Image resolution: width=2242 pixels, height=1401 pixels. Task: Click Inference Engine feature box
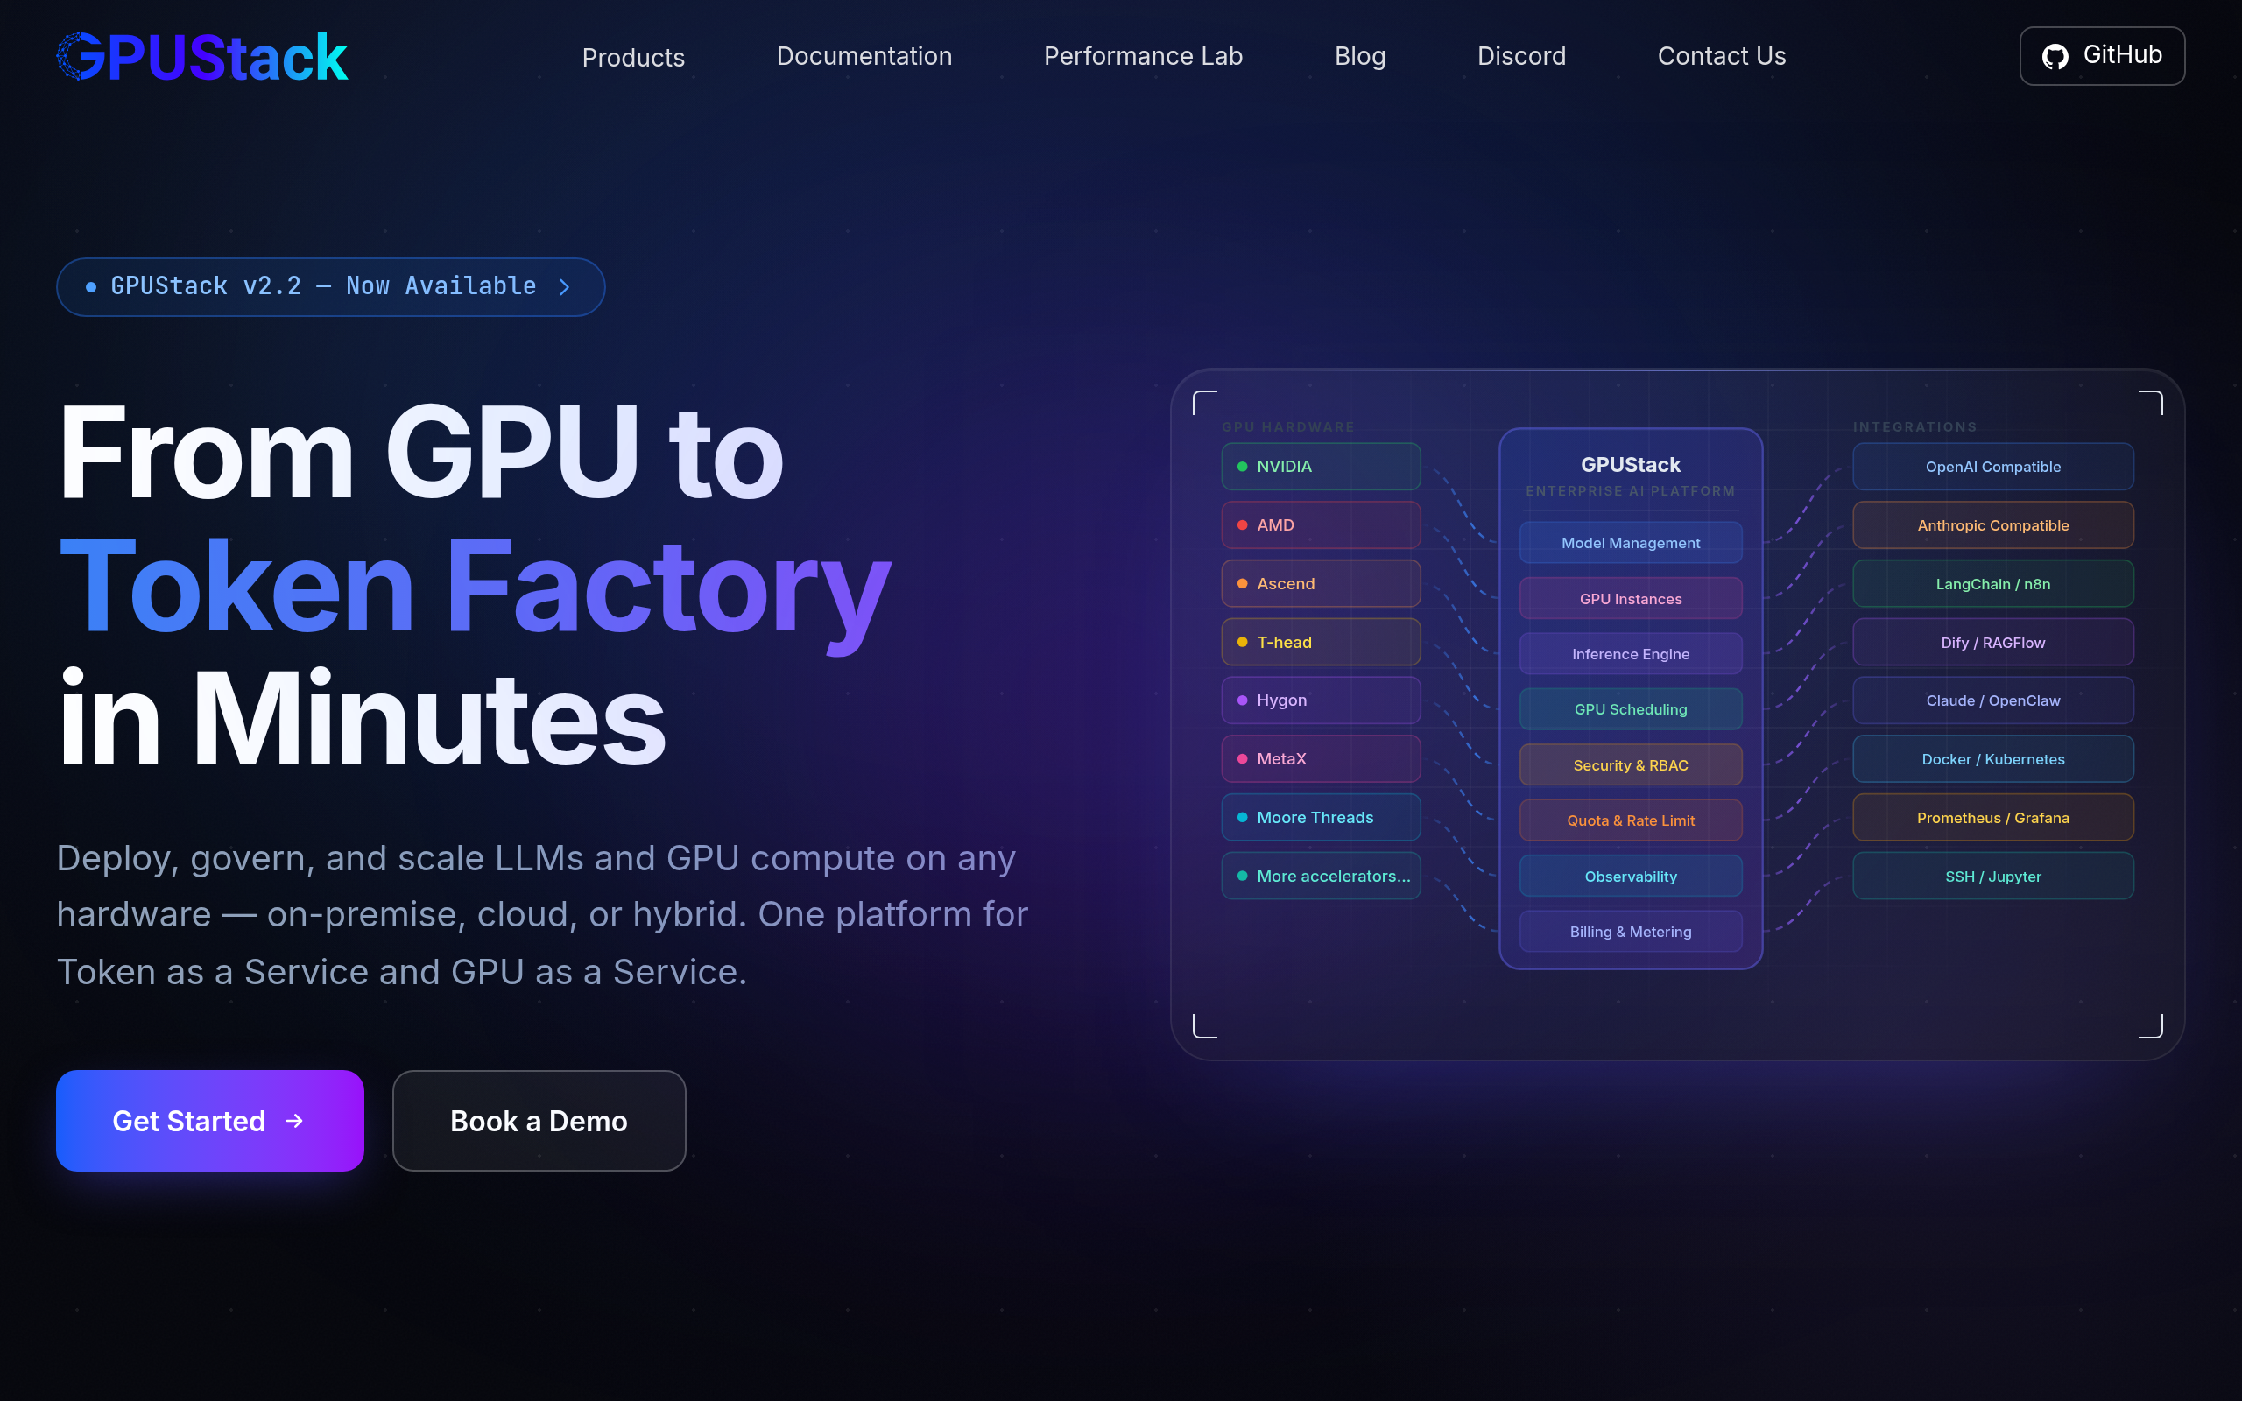pos(1631,654)
